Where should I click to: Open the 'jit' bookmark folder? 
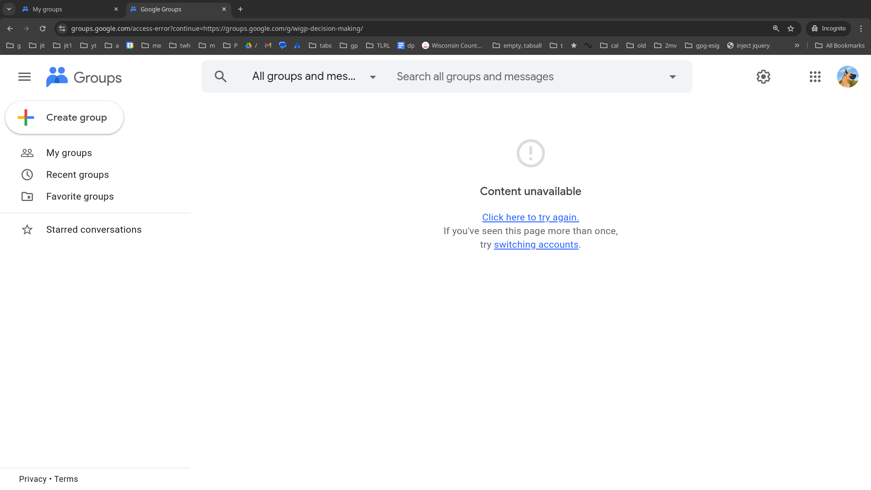(37, 45)
